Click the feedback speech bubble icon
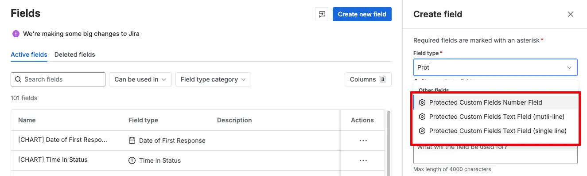This screenshot has height=176, width=587. (322, 14)
